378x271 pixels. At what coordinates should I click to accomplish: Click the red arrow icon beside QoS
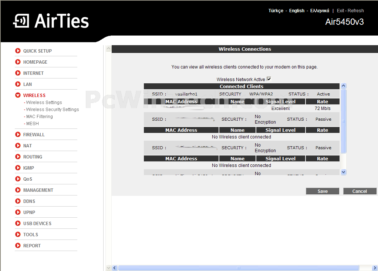coord(18,179)
